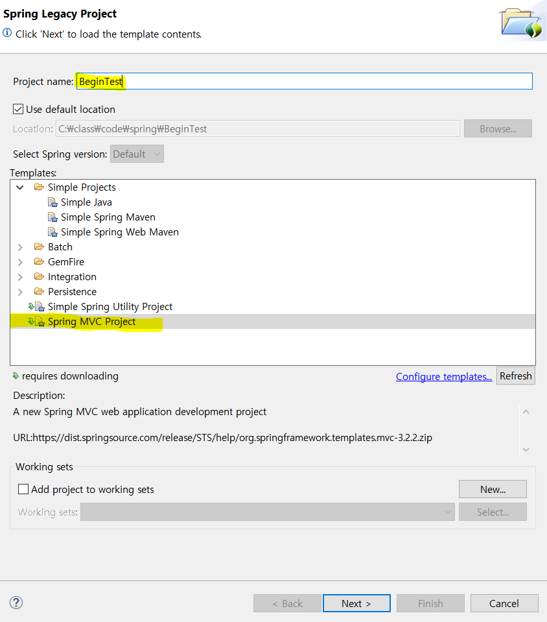Select the Simple Projects folder label

[82, 187]
